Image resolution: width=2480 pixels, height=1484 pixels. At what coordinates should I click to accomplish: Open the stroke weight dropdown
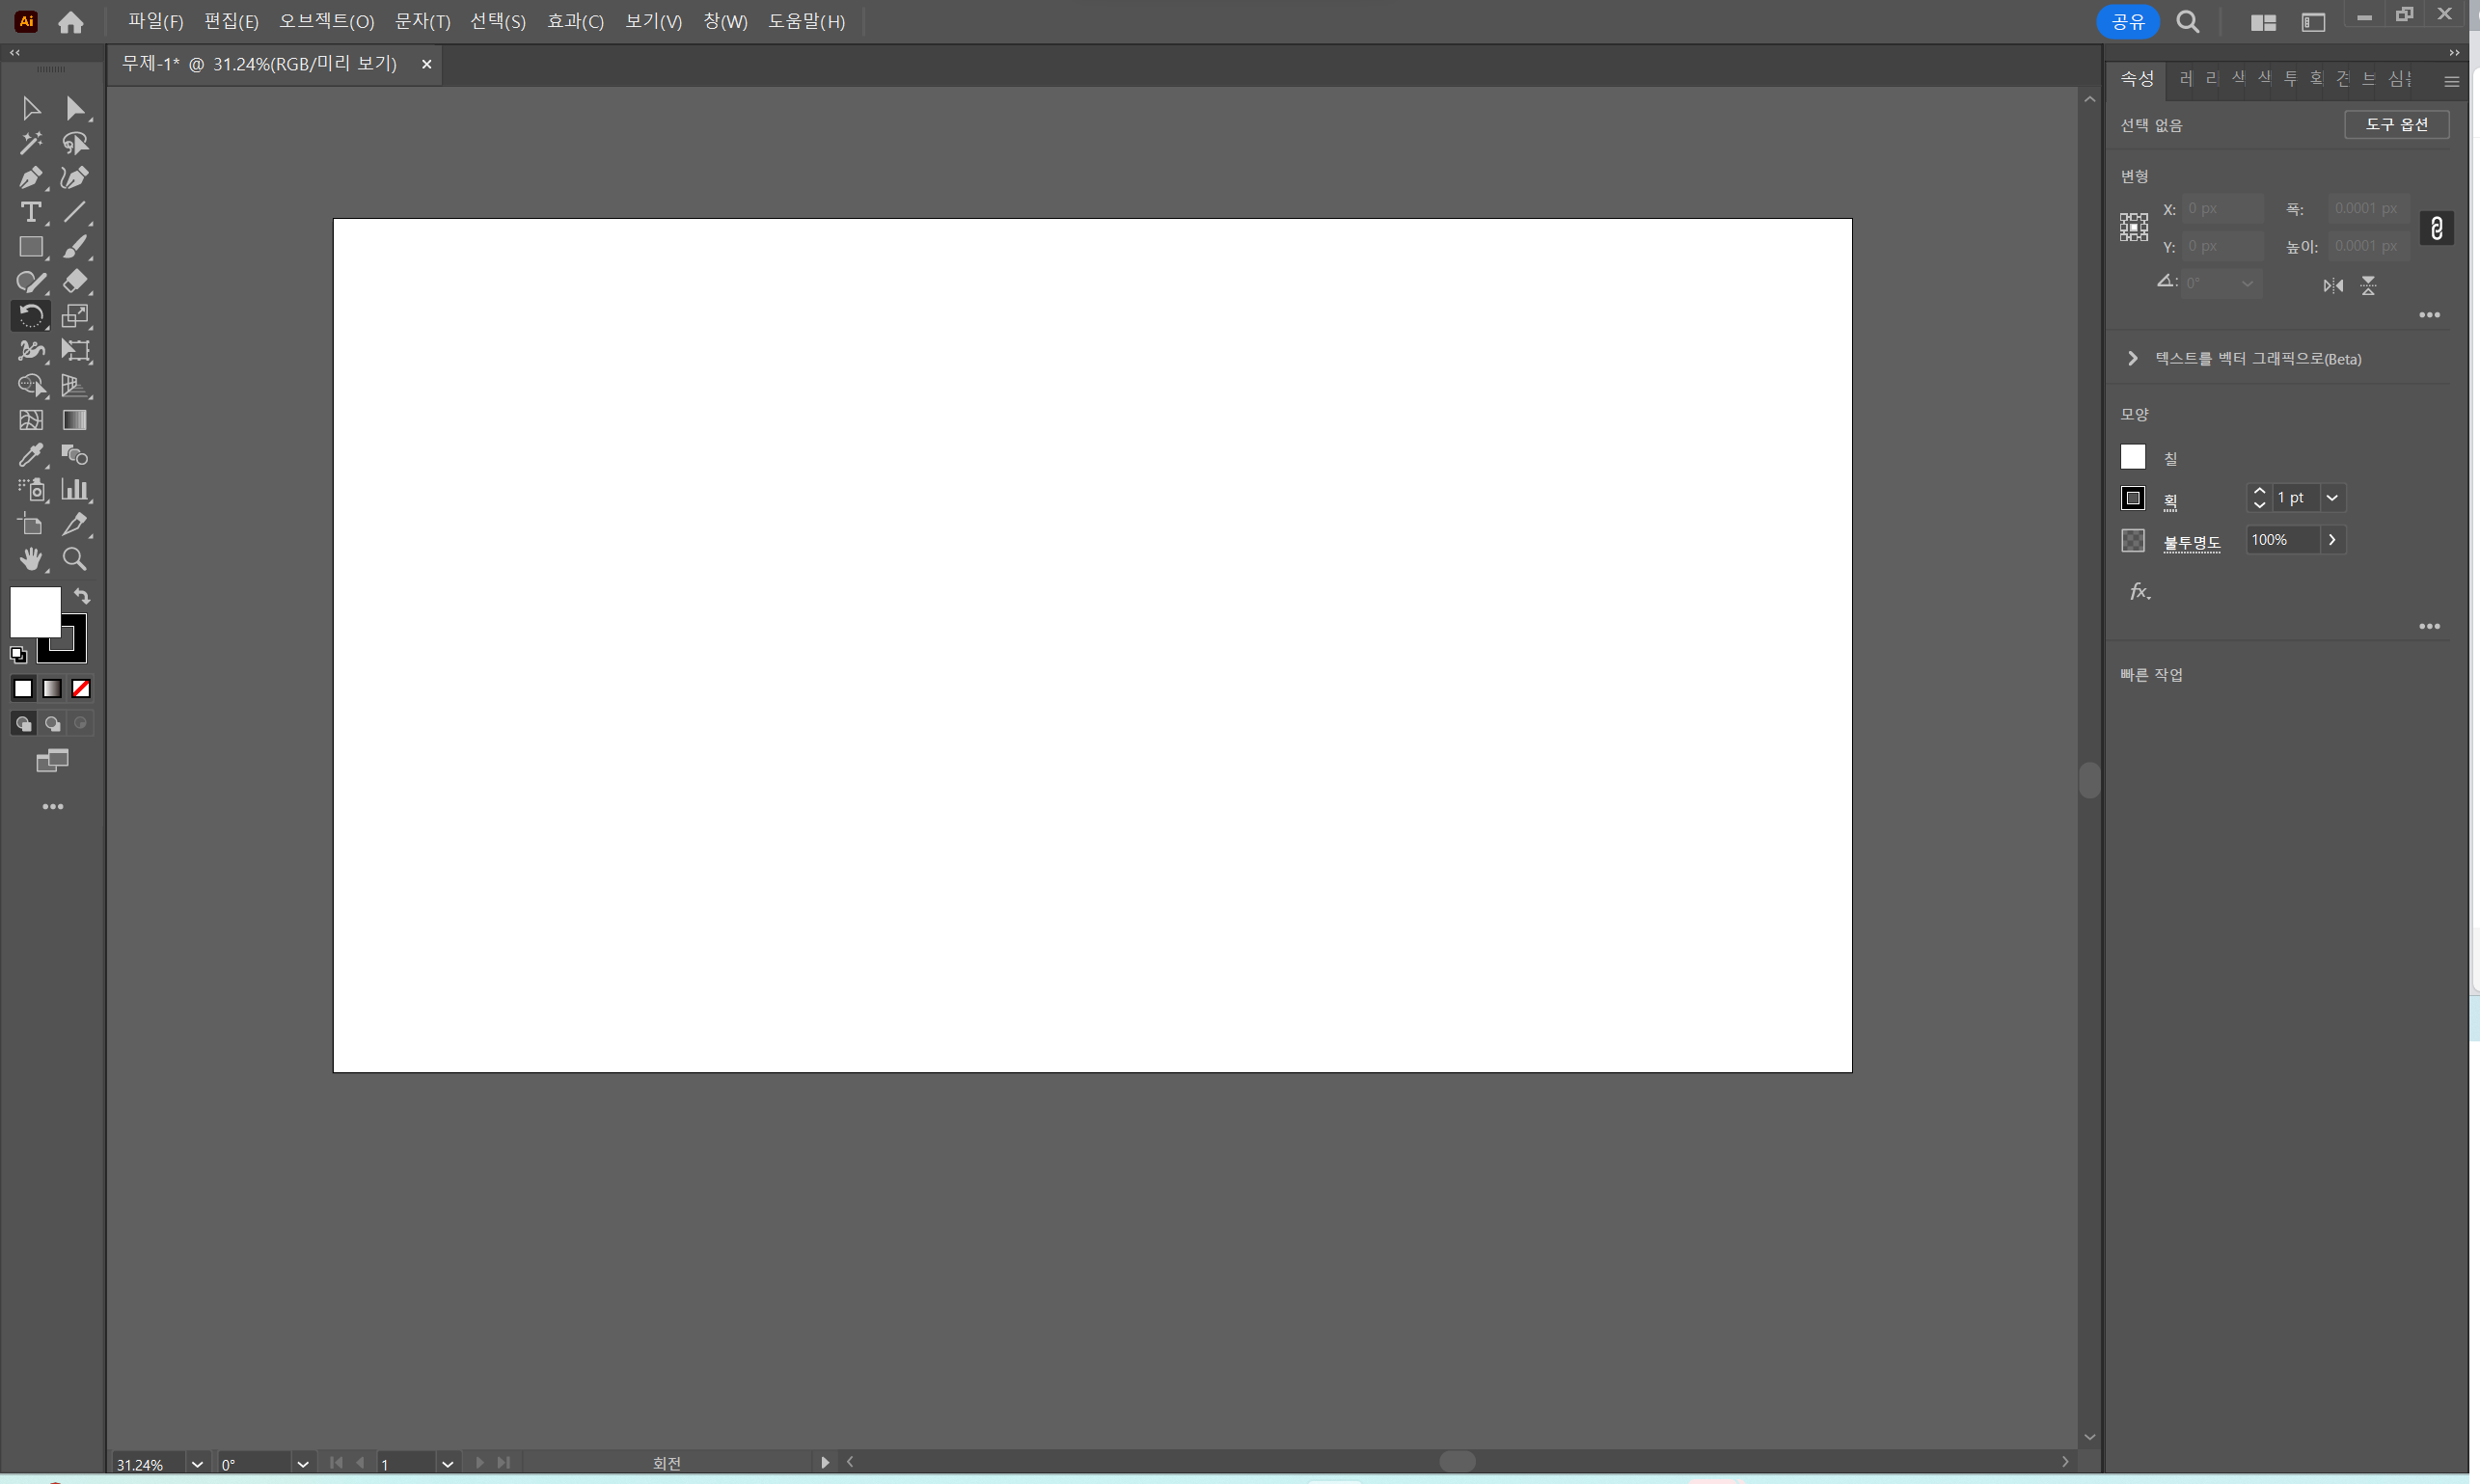coord(2332,497)
